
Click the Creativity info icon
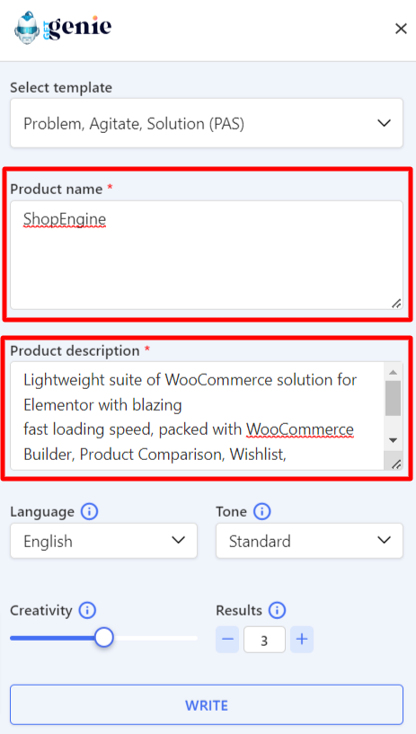87,610
